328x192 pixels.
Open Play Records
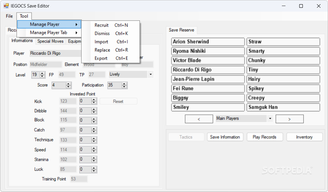point(264,137)
